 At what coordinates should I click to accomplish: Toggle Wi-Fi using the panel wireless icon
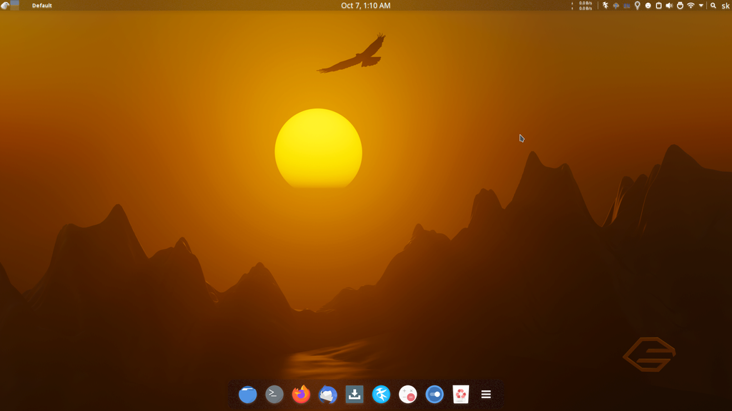point(690,6)
